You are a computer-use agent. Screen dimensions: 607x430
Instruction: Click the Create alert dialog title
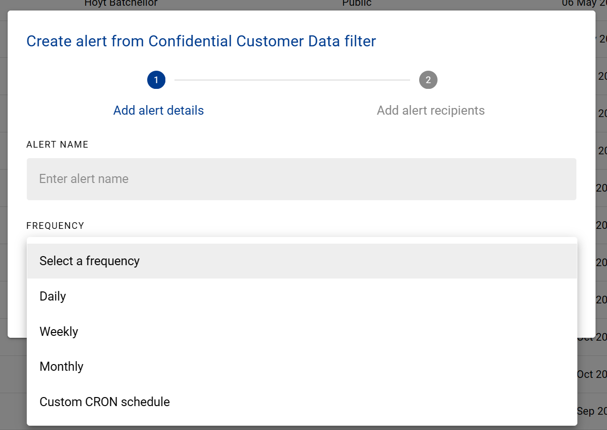[201, 41]
